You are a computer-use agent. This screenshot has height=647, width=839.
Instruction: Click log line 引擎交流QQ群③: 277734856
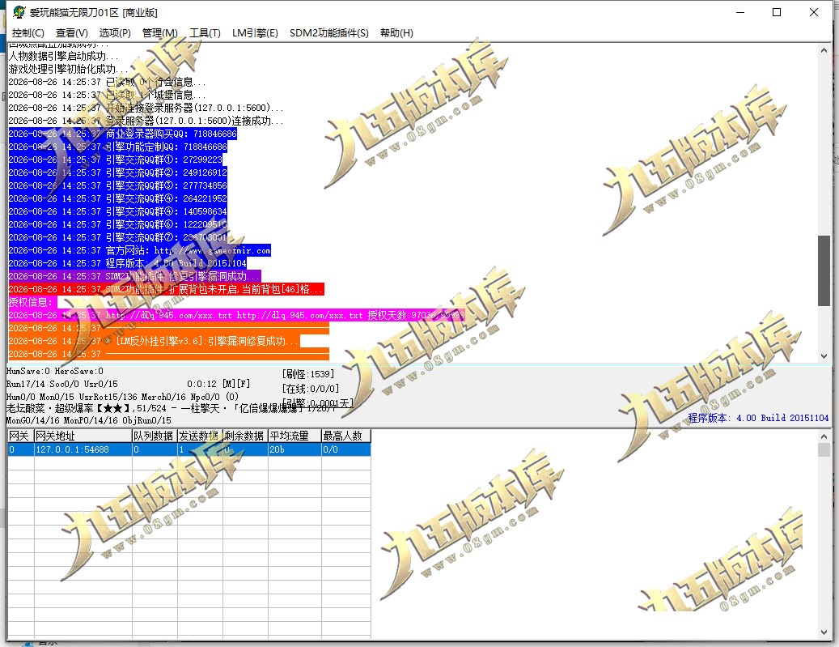point(117,185)
